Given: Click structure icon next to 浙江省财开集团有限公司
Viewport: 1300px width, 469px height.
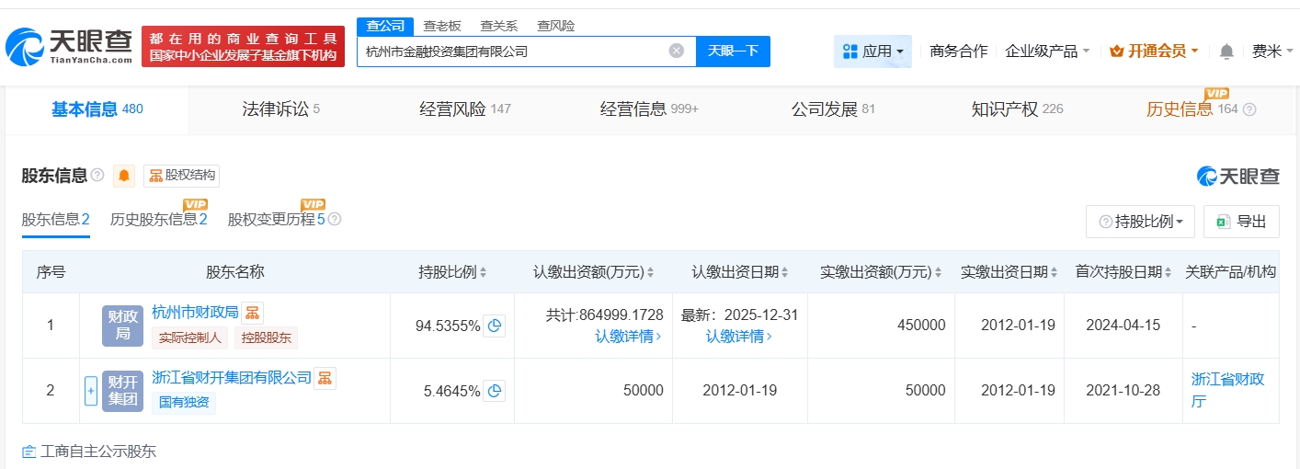Looking at the screenshot, I should click(x=325, y=378).
